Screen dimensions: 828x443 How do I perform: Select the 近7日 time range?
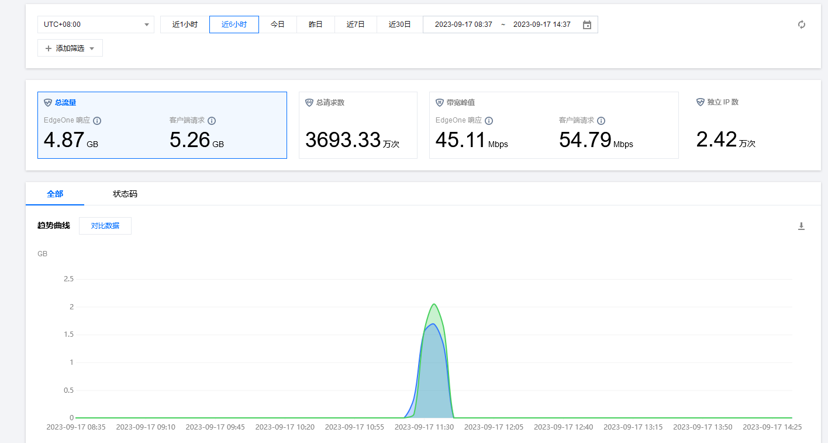356,25
